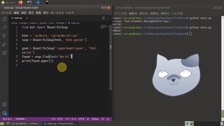This screenshot has height=126, width=224.
Task: Switch to narupo@labo terminal taskbar entry
Action: click(x=24, y=124)
